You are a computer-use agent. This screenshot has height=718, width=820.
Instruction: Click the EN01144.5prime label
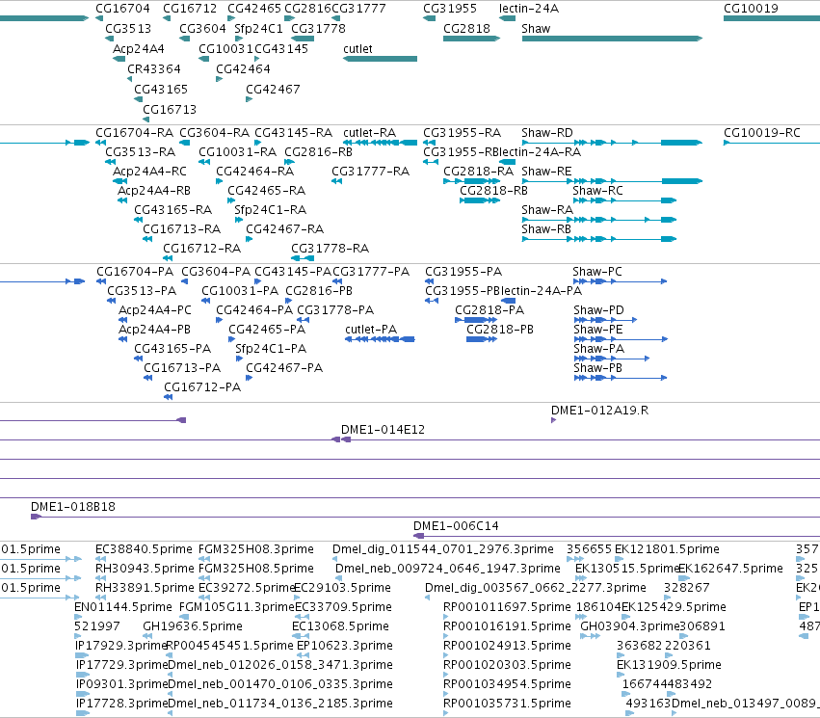pyautogui.click(x=123, y=606)
